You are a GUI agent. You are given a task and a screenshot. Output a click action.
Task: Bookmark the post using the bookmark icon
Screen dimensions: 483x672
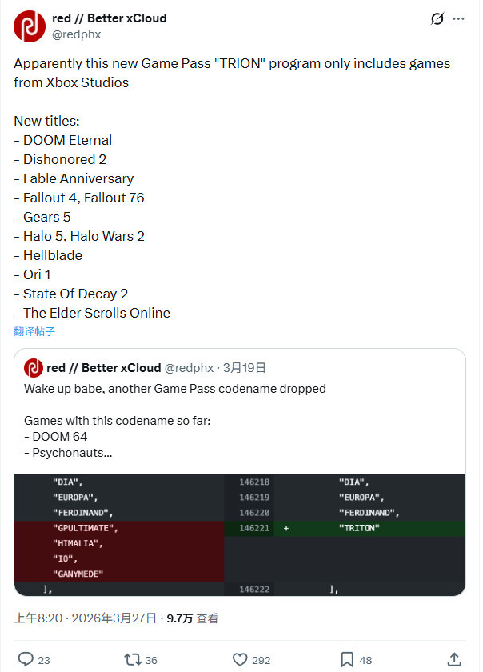[x=347, y=659]
